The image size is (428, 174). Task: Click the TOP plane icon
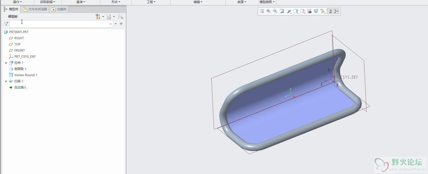tap(11, 44)
